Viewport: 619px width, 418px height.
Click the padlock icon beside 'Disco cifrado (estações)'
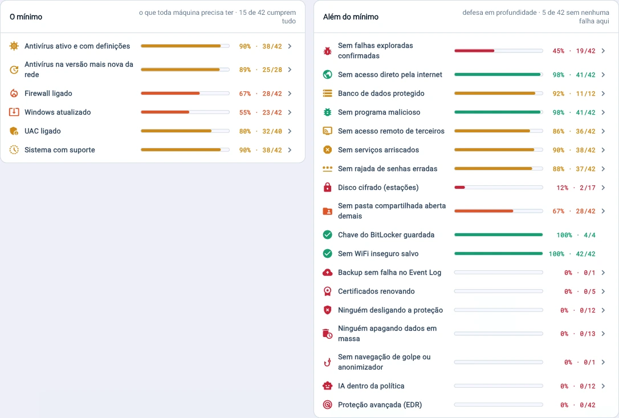327,188
